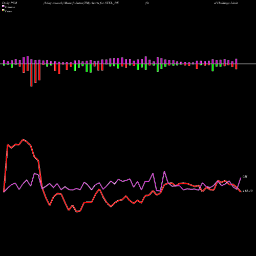The width and height of the screenshot is (256, 256).
Task: Click the Volume legend label
Action: pyautogui.click(x=10, y=7)
